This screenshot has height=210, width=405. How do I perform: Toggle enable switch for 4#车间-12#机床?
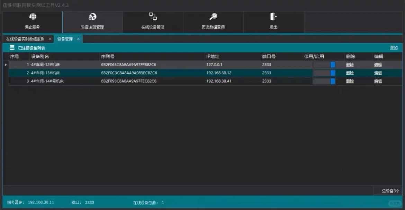324,65
